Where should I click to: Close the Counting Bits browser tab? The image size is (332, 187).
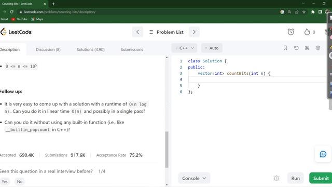[x=45, y=4]
